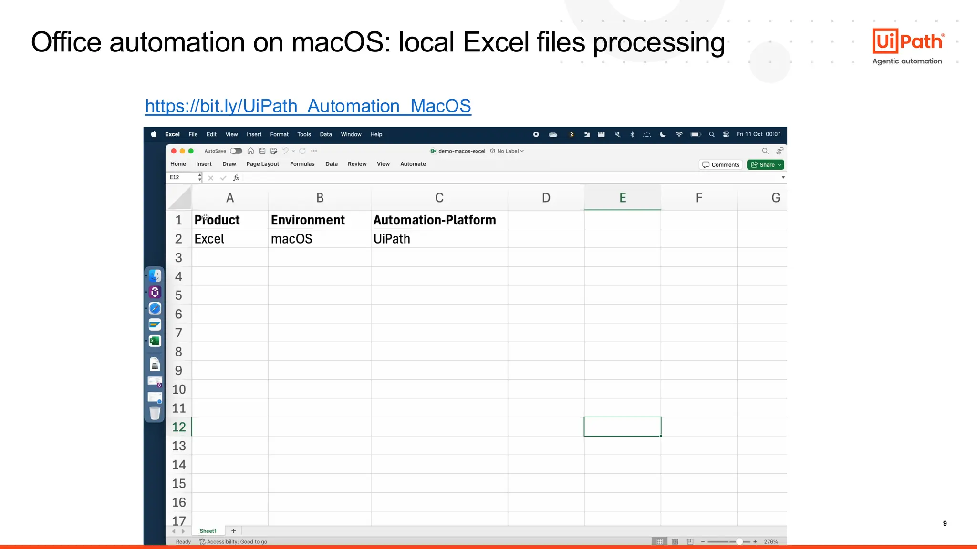This screenshot has width=977, height=549.
Task: Click the confirm checkmark in formula bar
Action: point(223,178)
